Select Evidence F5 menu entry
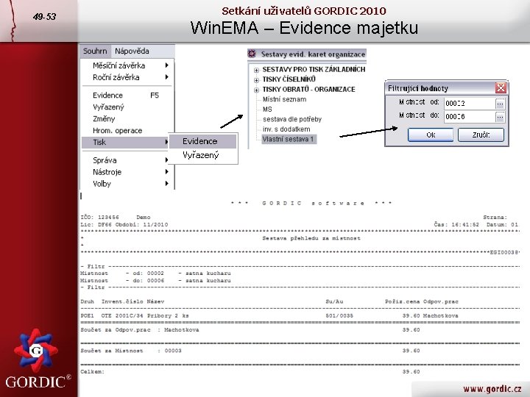The width and height of the screenshot is (530, 397). click(x=128, y=95)
